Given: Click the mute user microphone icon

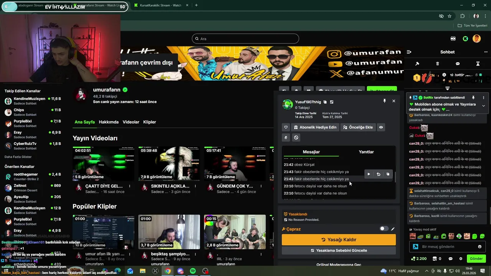Looking at the screenshot, I should coord(286,137).
